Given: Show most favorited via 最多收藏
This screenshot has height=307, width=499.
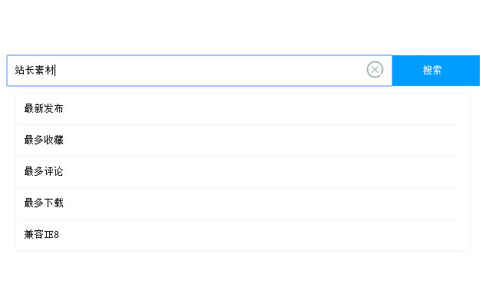Looking at the screenshot, I should (45, 140).
